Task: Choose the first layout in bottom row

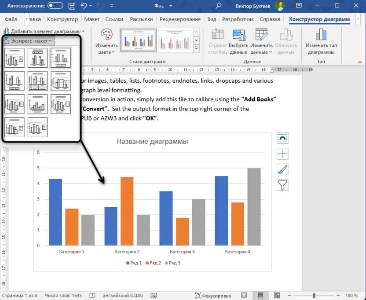Action: [15, 127]
